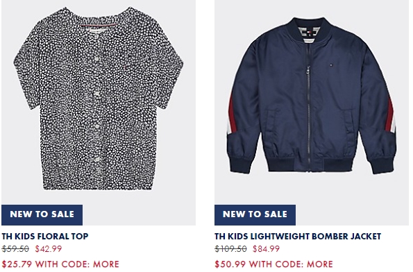
Task: Open TH Kids Lightweight Bomber Jacket title link
Action: pos(298,236)
